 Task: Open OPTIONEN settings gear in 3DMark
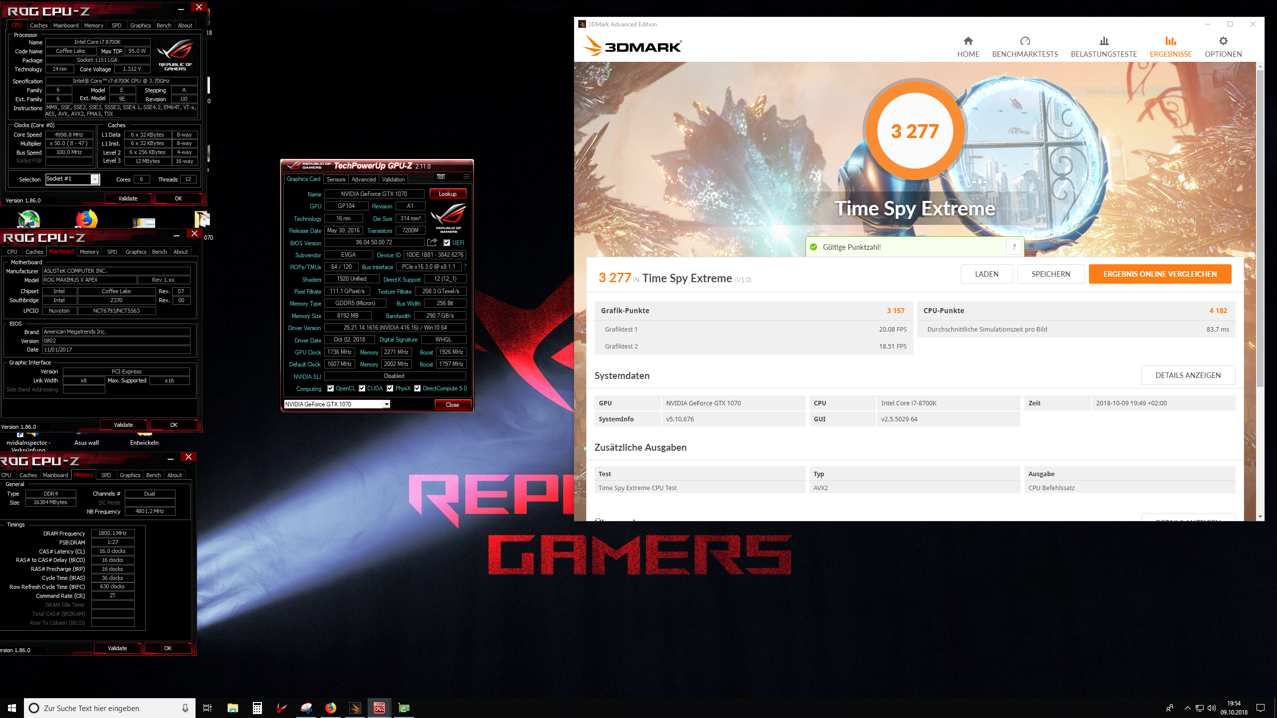(1223, 47)
